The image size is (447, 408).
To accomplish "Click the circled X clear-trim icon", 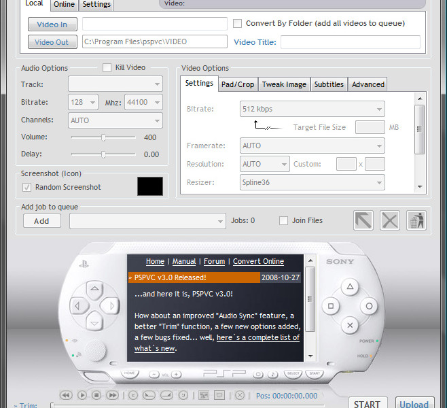I will click(x=240, y=395).
